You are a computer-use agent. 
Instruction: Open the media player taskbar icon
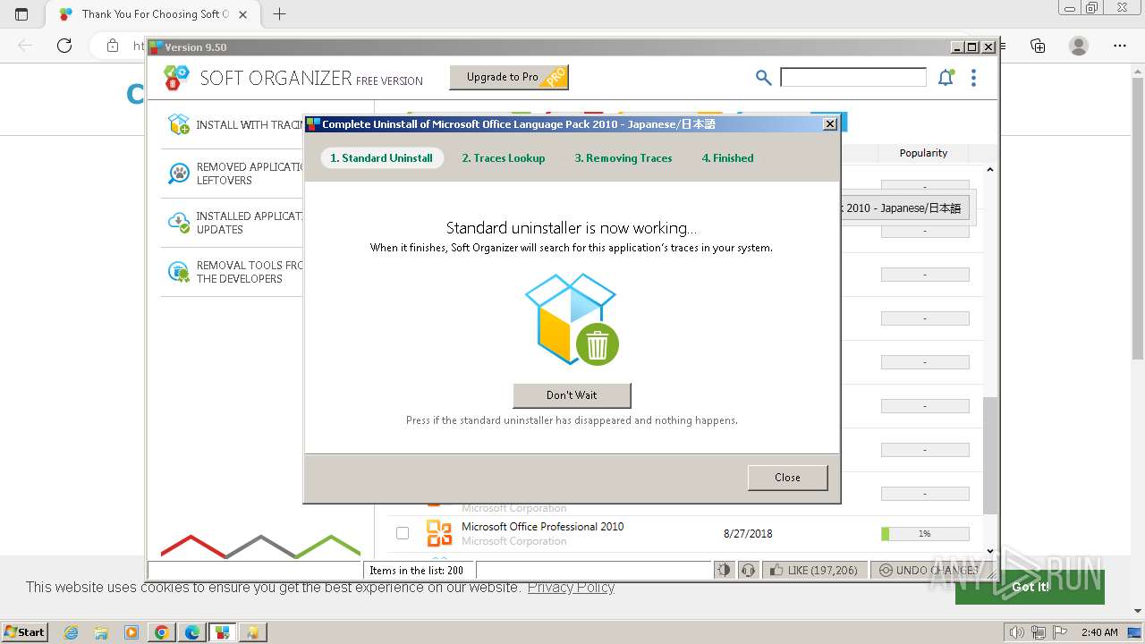(x=131, y=632)
